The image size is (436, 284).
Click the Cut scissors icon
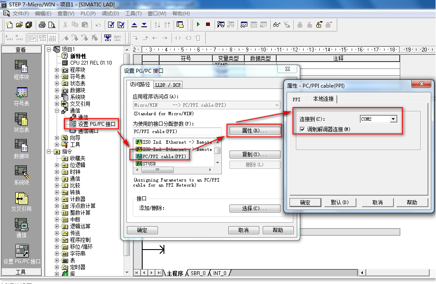click(x=65, y=25)
